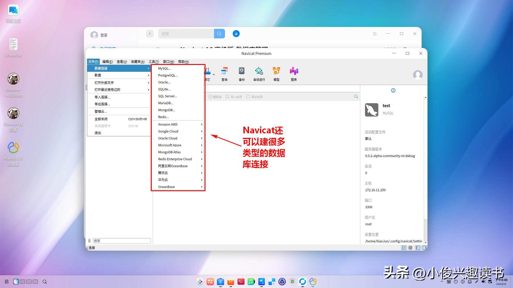Expand 打开外部文件 submenu

coord(119,83)
